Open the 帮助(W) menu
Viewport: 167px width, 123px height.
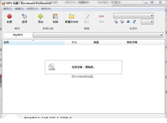(46, 9)
